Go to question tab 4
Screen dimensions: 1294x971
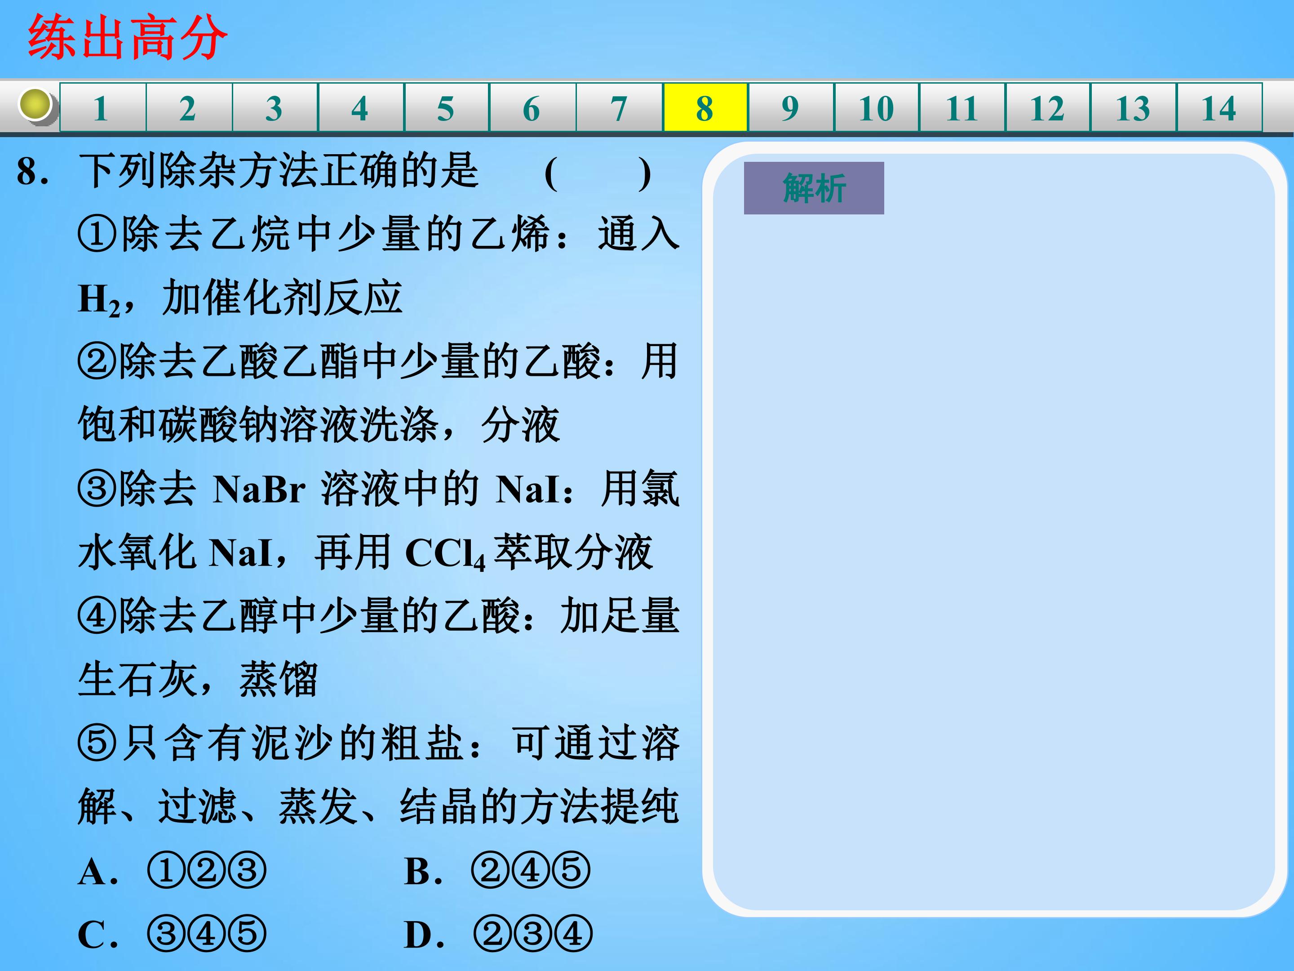[361, 108]
